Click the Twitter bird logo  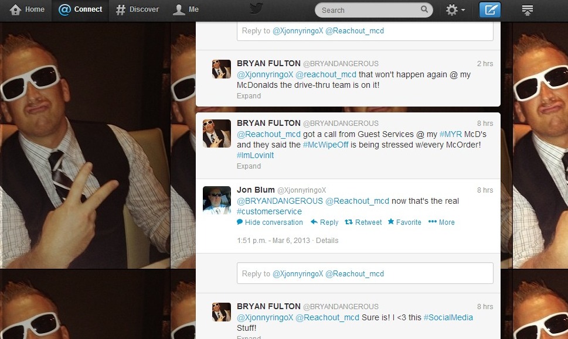(x=256, y=9)
